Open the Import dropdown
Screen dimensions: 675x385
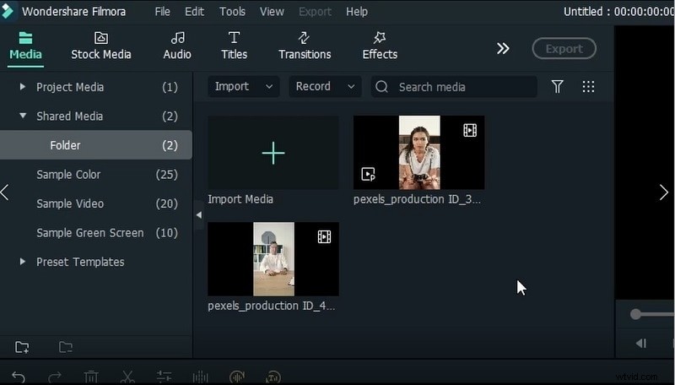[244, 87]
